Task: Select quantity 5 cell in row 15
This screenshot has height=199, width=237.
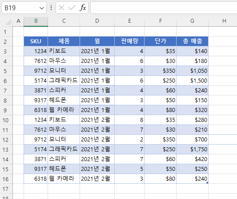Action: [x=129, y=169]
